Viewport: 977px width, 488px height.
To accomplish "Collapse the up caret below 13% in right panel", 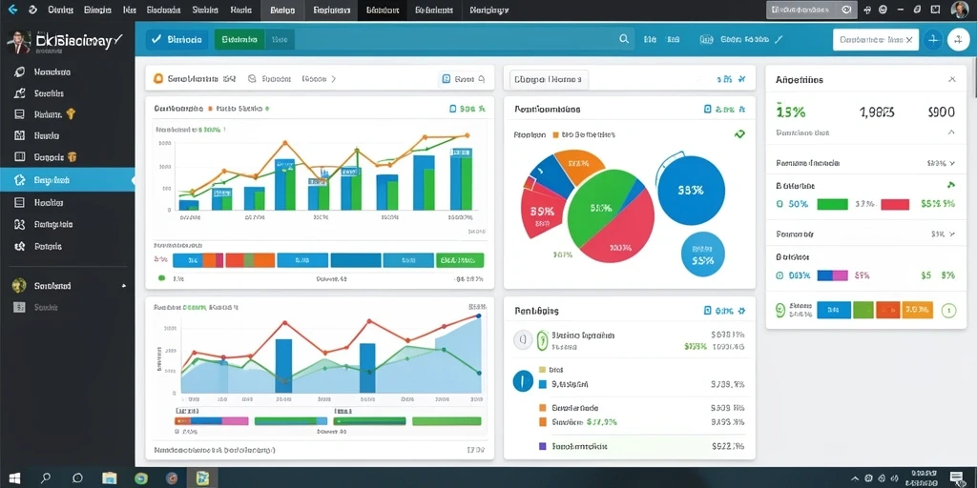I will [x=951, y=132].
